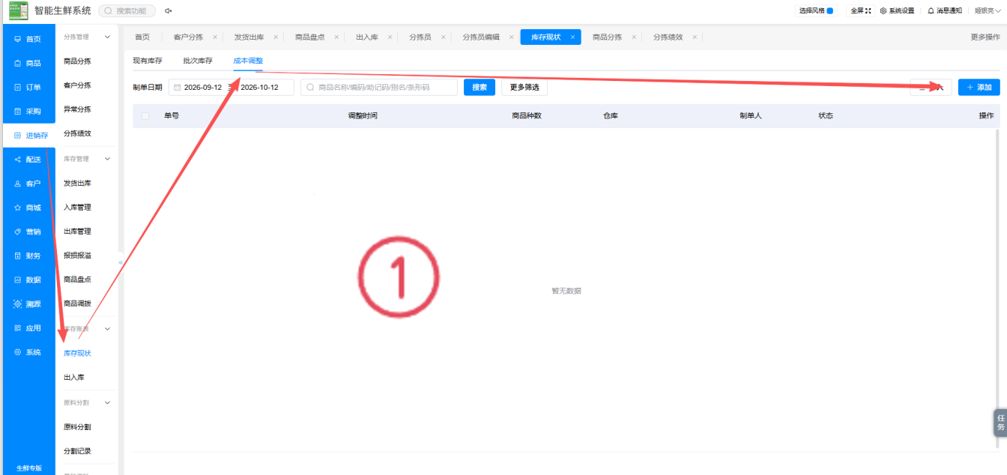Open the 商城 sidebar module
The height and width of the screenshot is (475, 1007).
[28, 208]
